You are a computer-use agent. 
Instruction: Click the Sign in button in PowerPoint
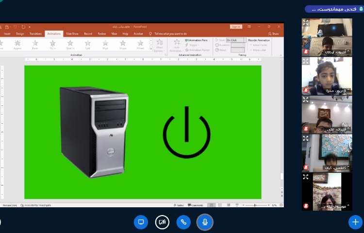point(236,27)
